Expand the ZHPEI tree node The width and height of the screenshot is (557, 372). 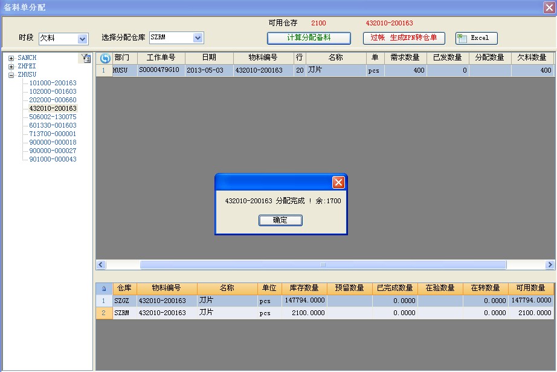[x=11, y=67]
